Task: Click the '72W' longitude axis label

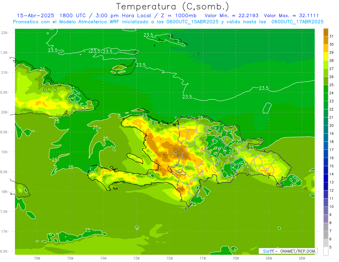Action: tap(170, 258)
